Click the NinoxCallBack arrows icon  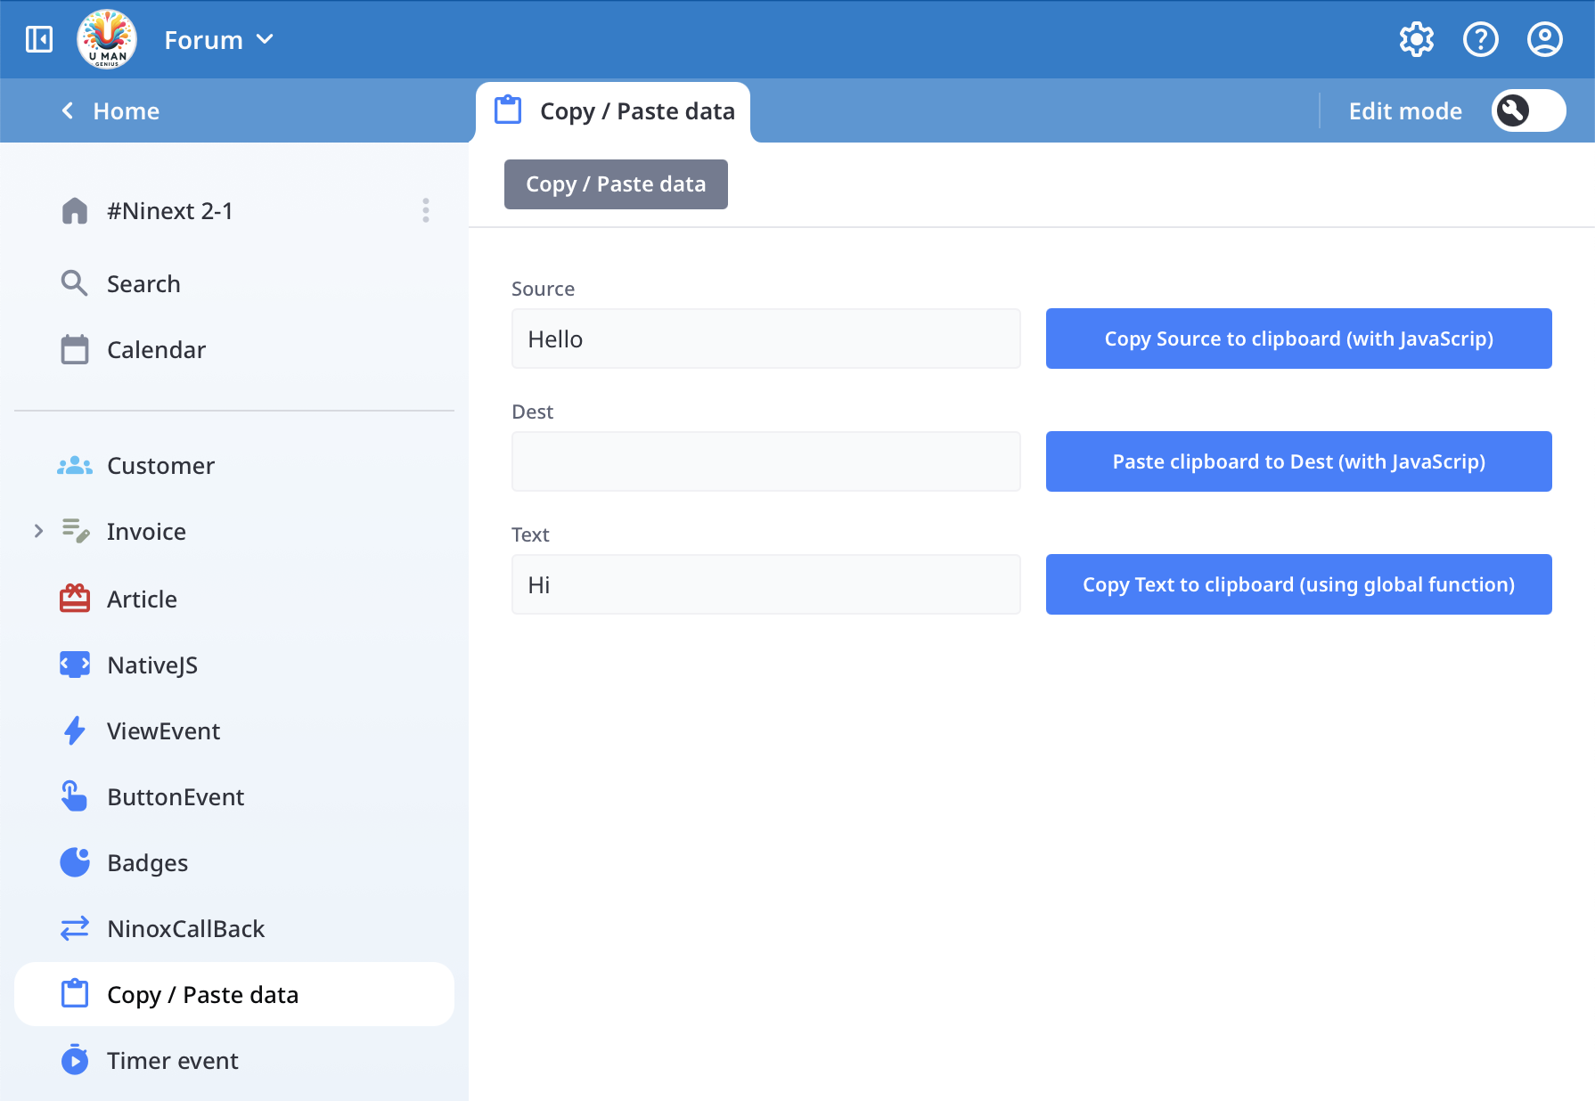[75, 928]
